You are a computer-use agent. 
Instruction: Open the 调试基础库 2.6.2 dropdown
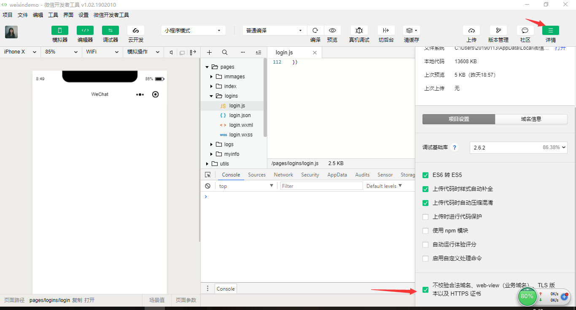518,148
